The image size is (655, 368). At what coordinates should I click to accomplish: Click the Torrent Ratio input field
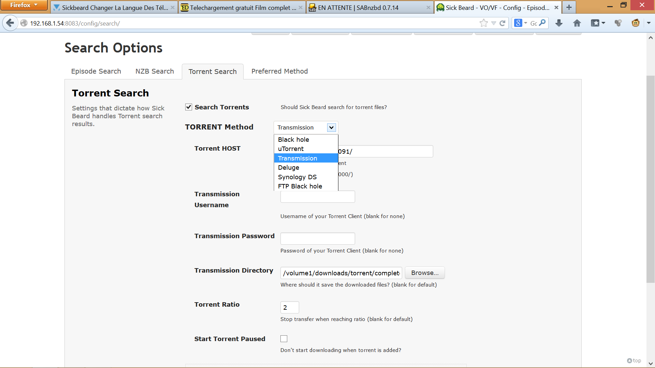[x=289, y=307]
